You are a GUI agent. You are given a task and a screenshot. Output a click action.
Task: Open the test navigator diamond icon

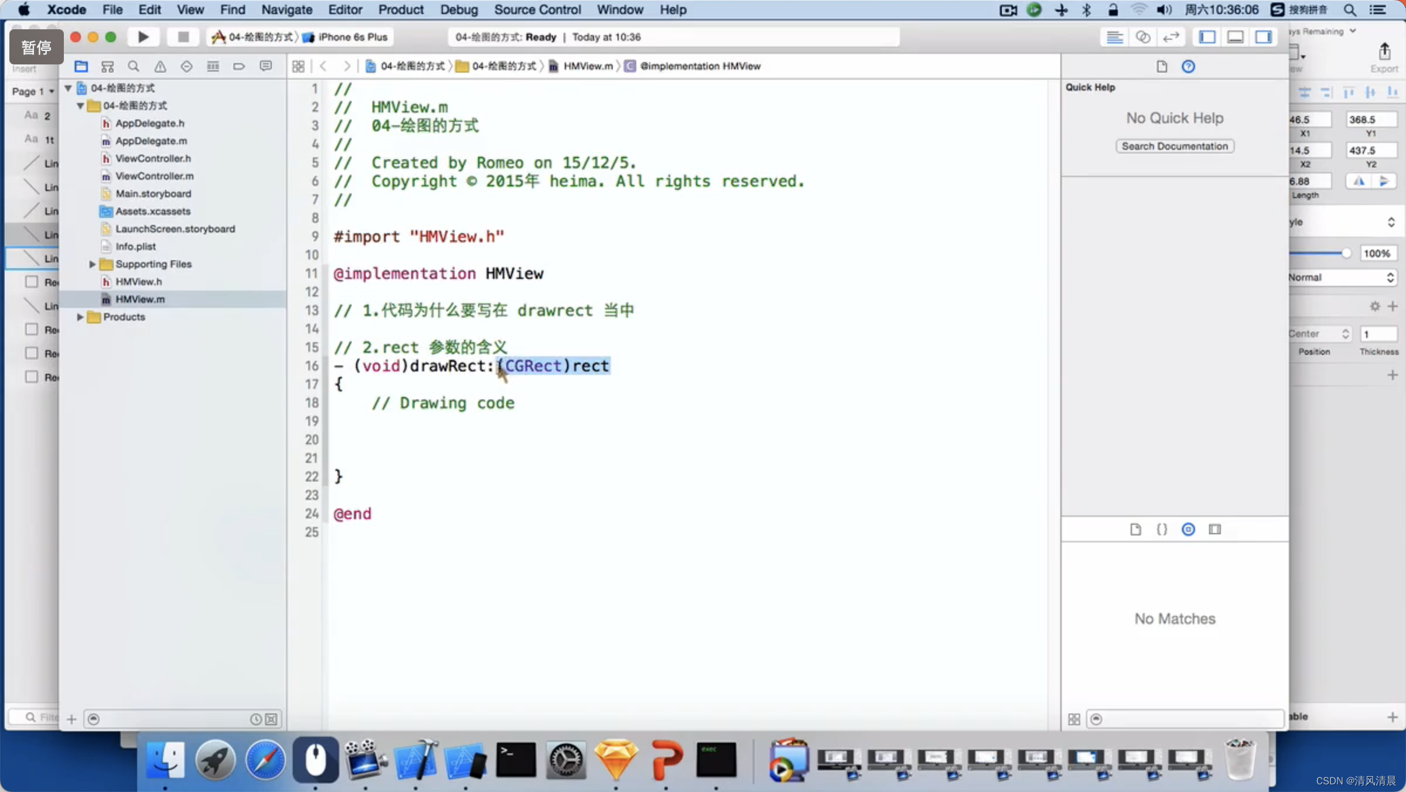186,66
